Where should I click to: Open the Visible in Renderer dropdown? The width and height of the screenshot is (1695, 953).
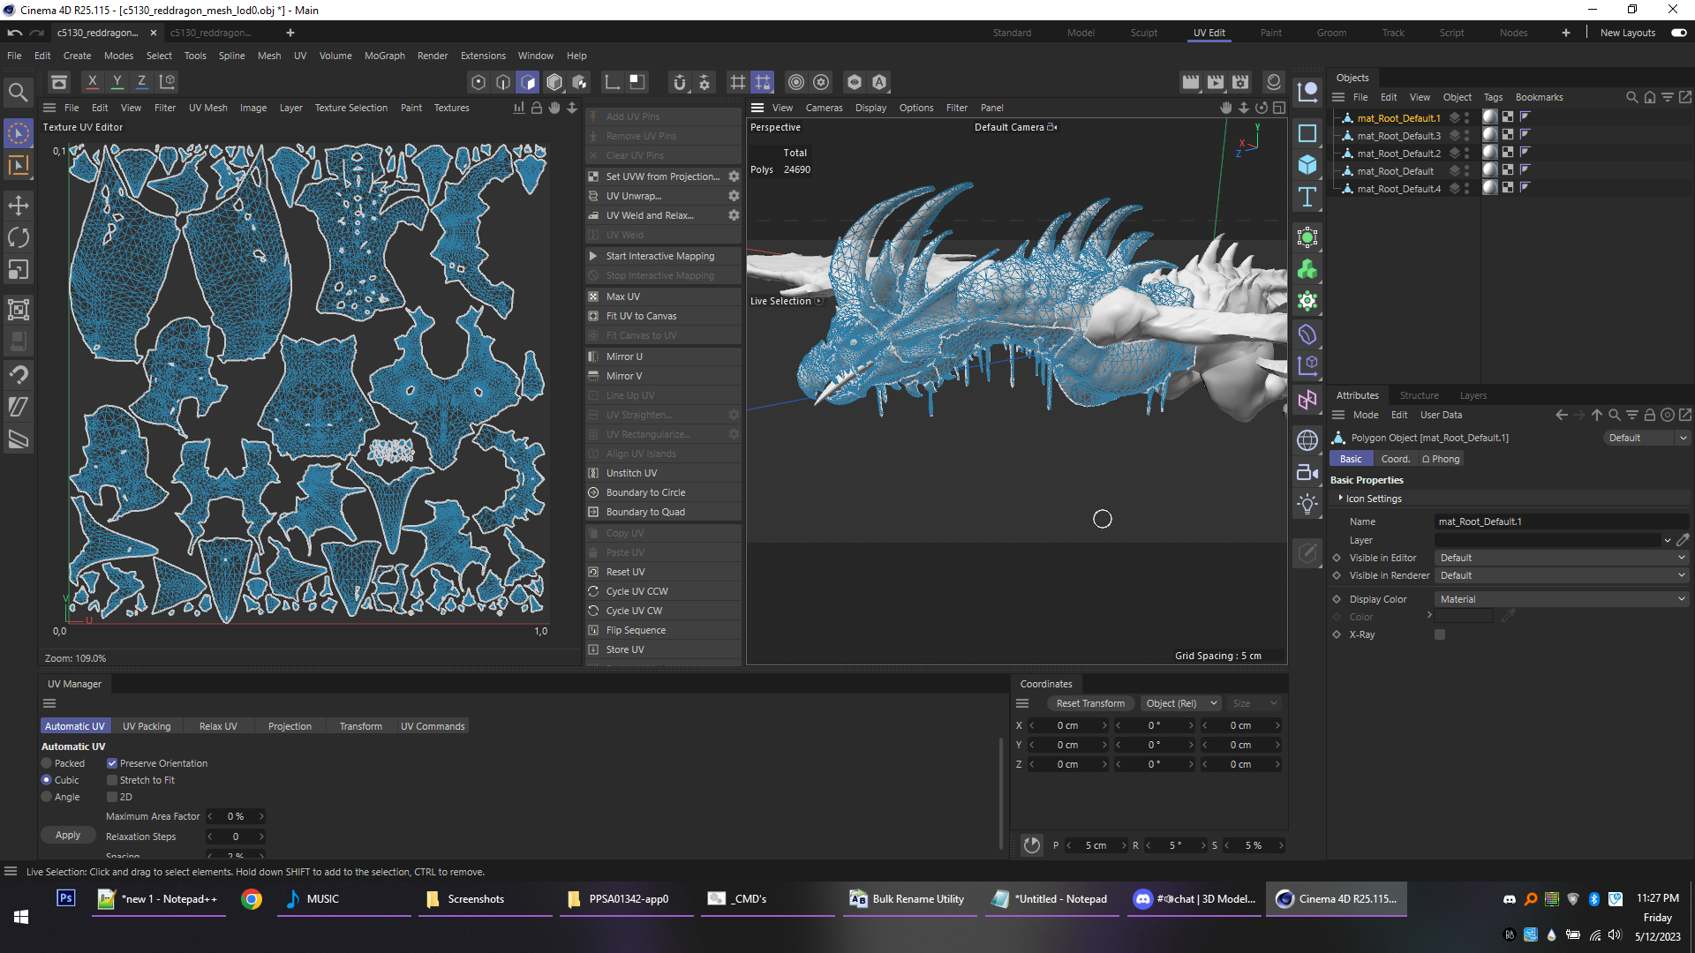[x=1562, y=575]
